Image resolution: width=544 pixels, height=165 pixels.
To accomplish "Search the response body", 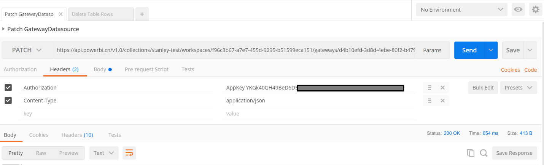I will point(484,153).
